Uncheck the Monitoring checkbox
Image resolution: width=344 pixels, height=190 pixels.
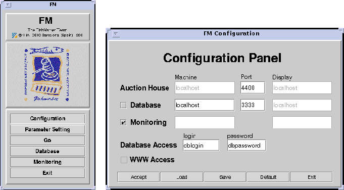[x=124, y=122]
